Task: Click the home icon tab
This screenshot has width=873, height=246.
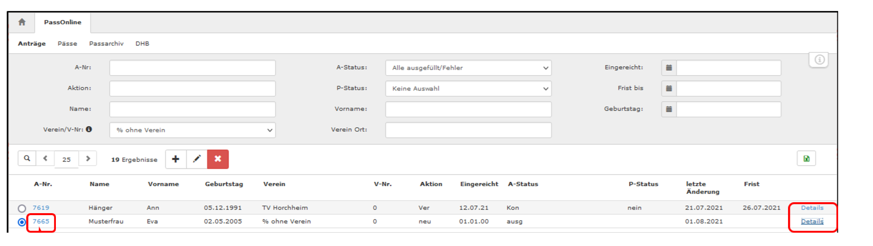Action: click(22, 22)
